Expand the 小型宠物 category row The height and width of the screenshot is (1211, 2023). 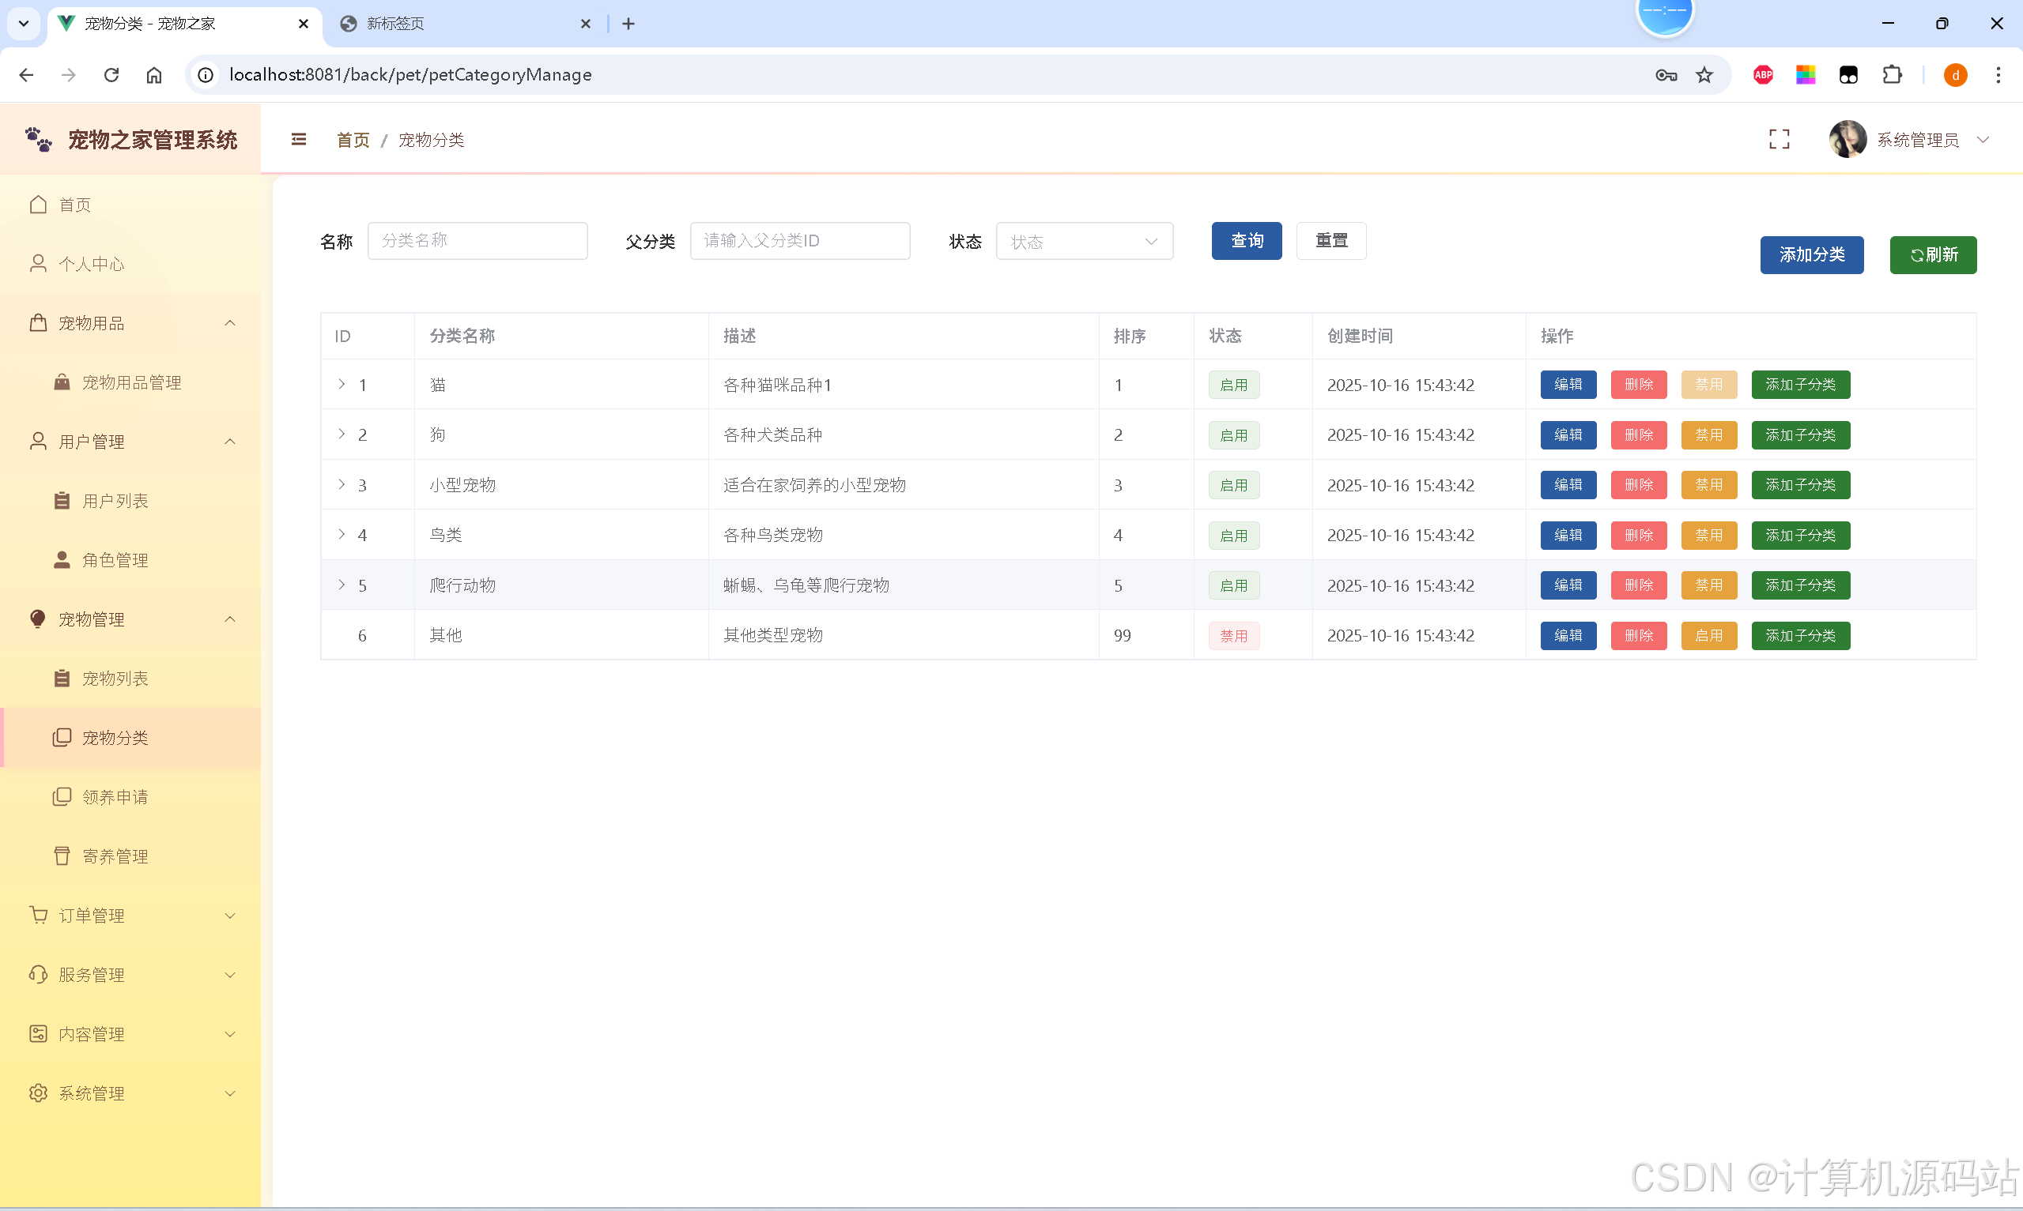pyautogui.click(x=342, y=484)
